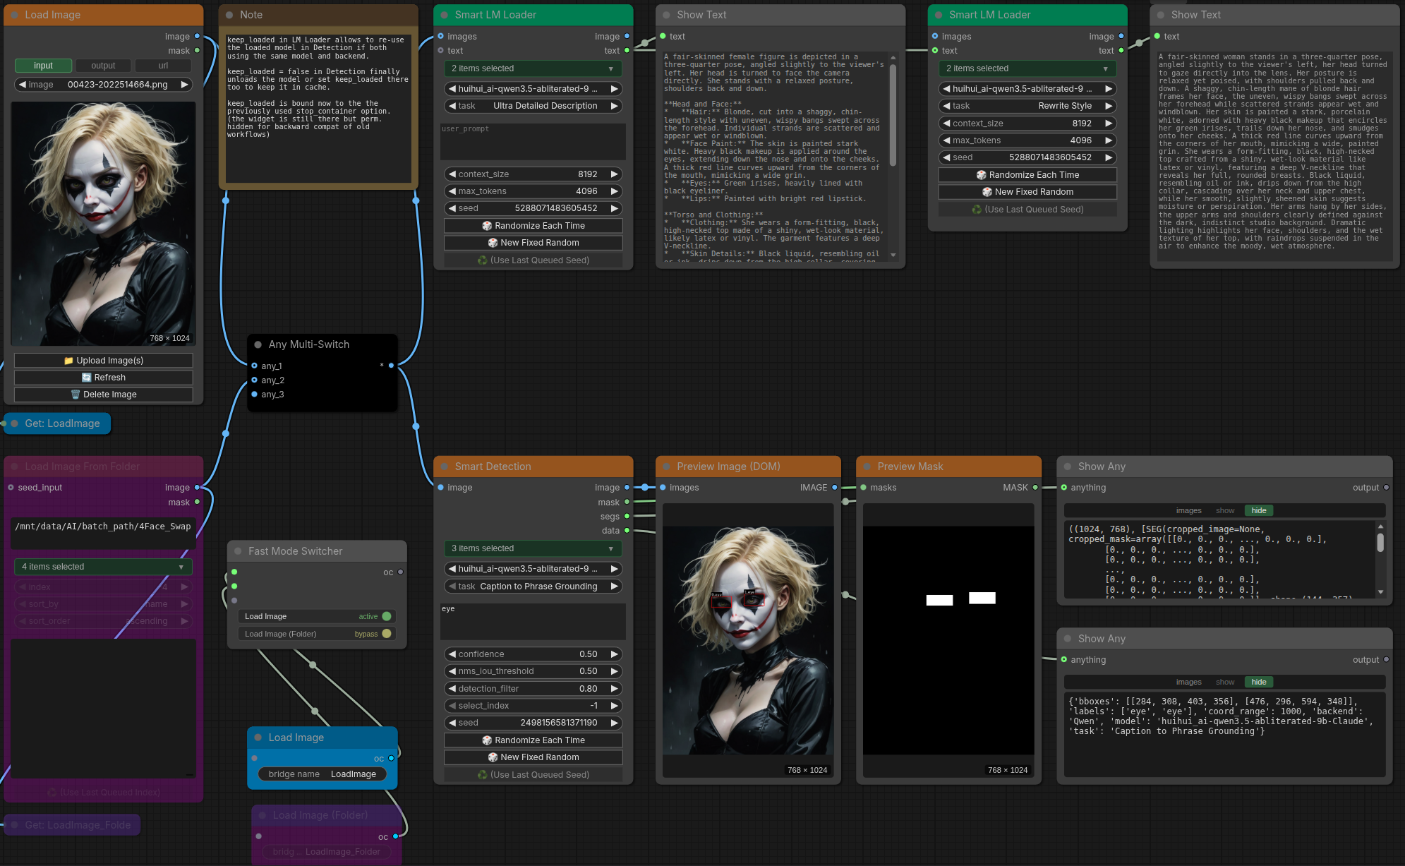Click the any_2 input port on Any Multi-Switch
Image resolution: width=1405 pixels, height=866 pixels.
pos(254,380)
